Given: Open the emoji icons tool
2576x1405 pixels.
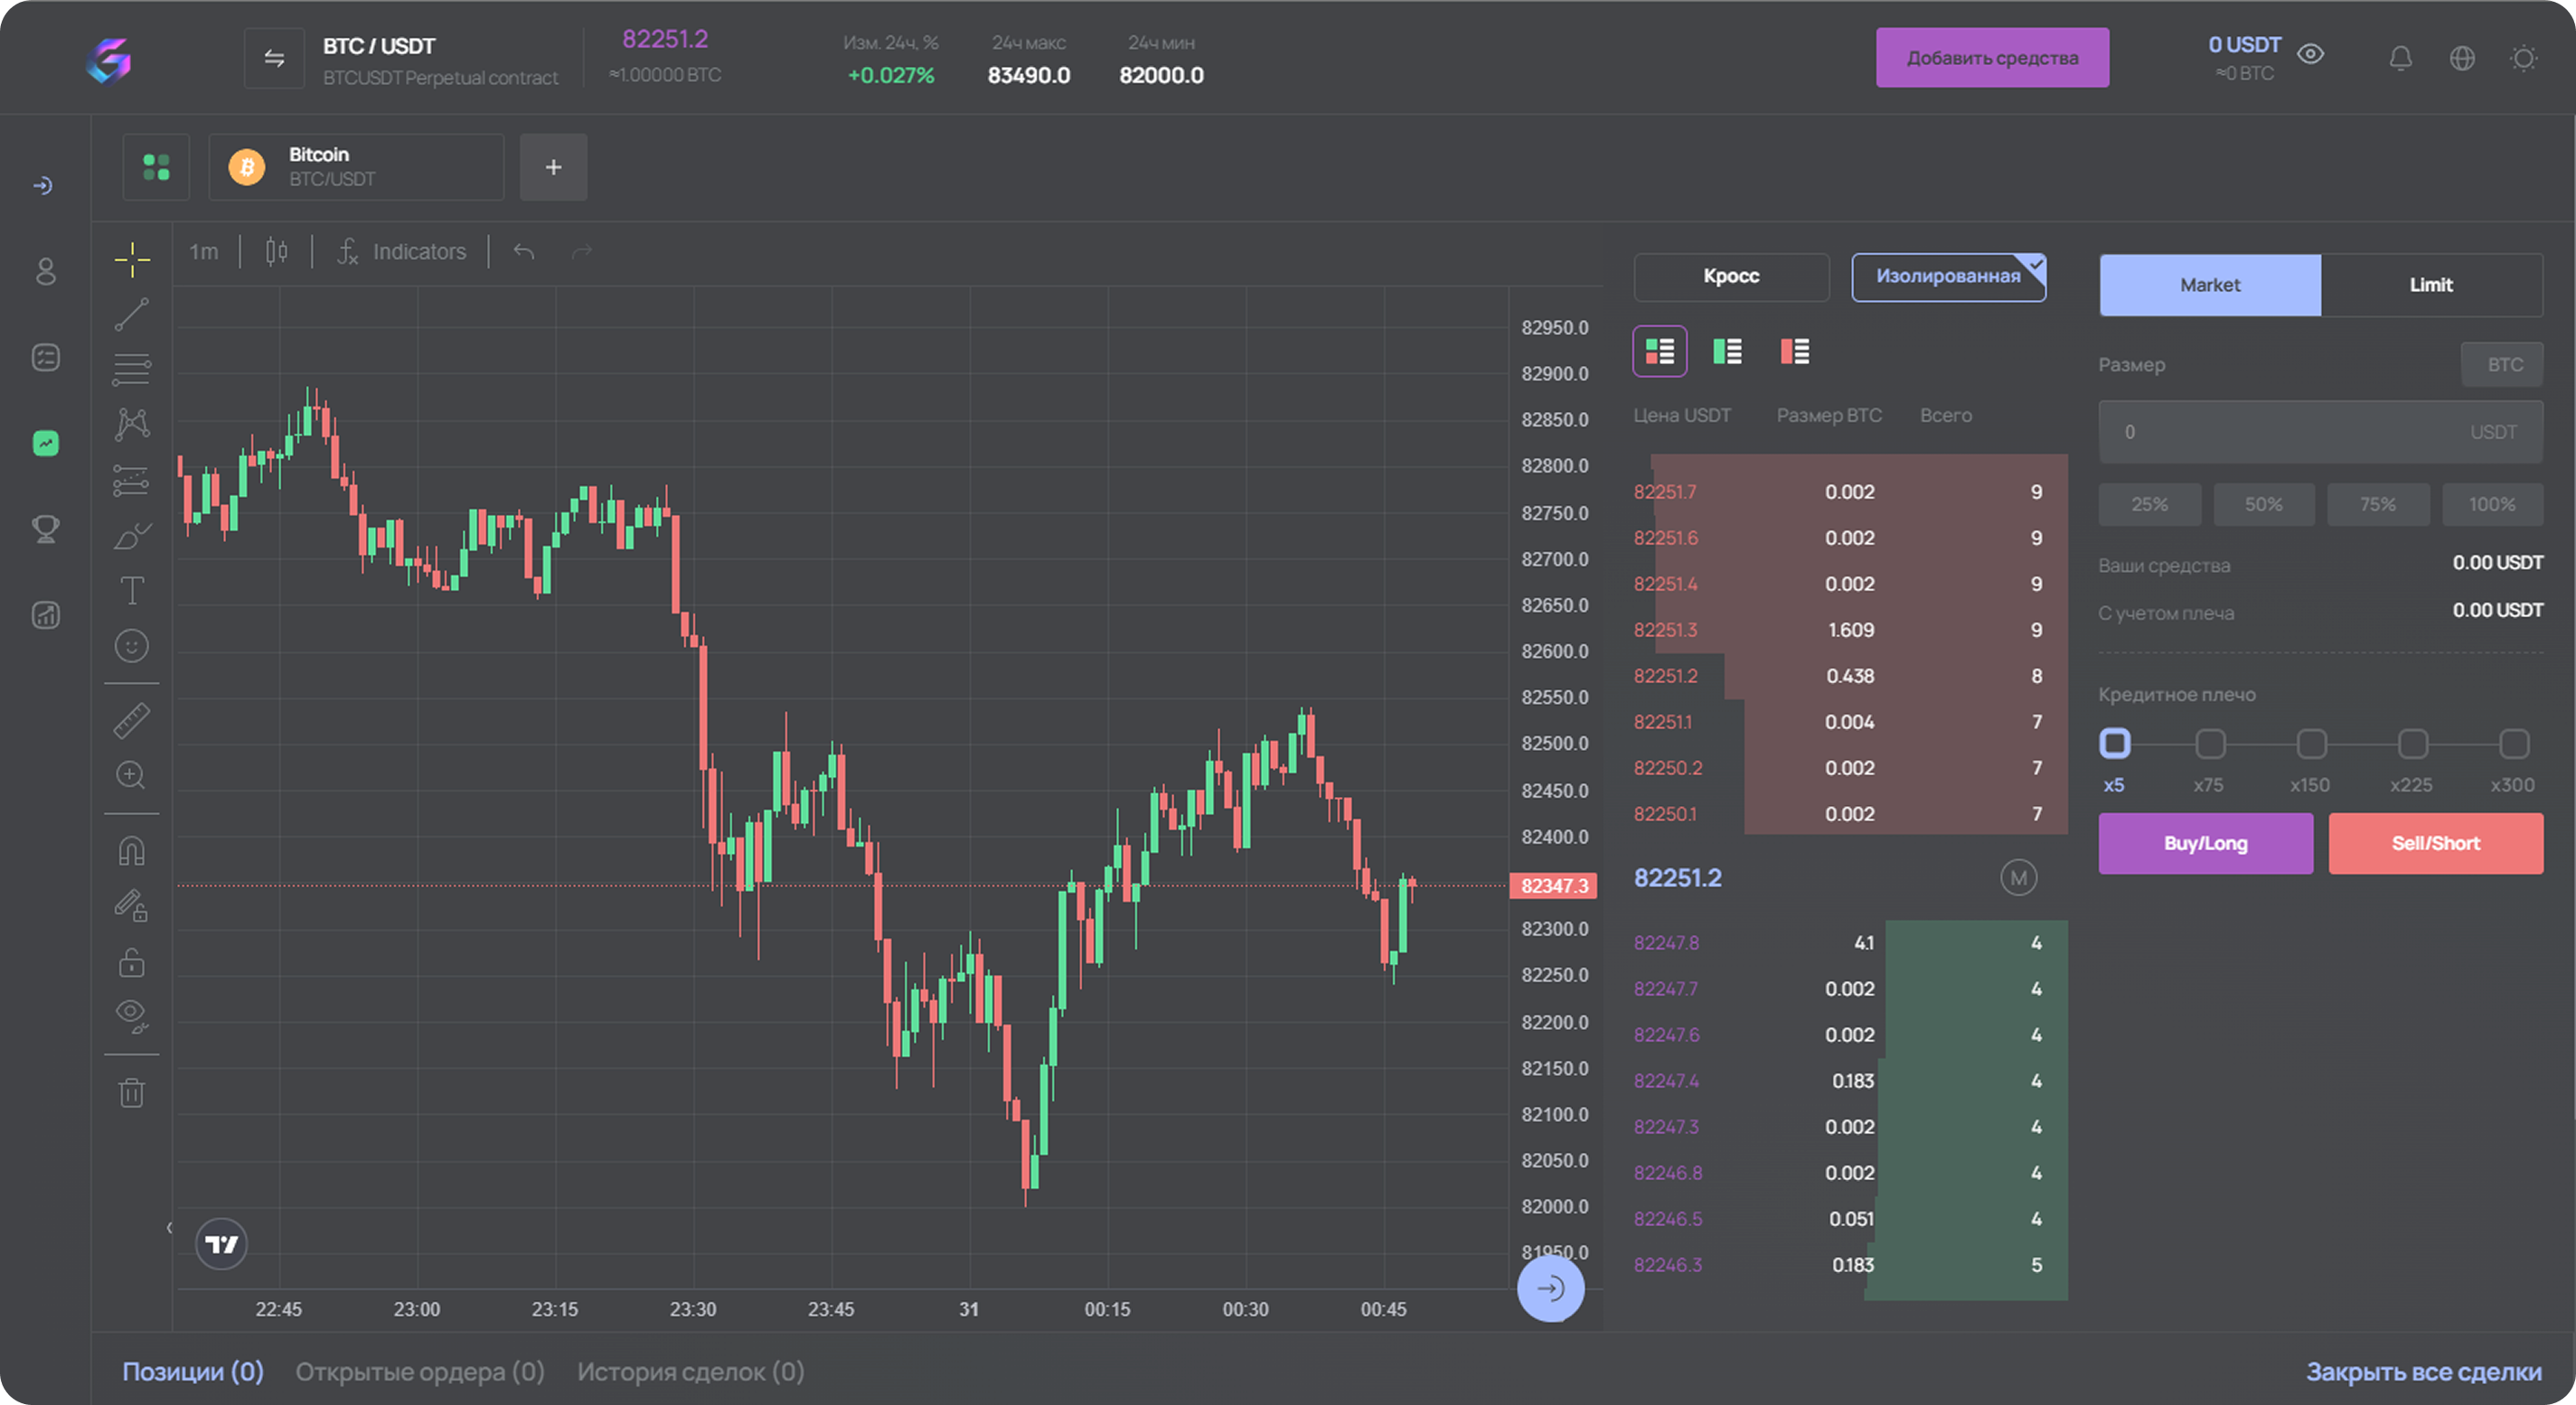Looking at the screenshot, I should point(132,645).
